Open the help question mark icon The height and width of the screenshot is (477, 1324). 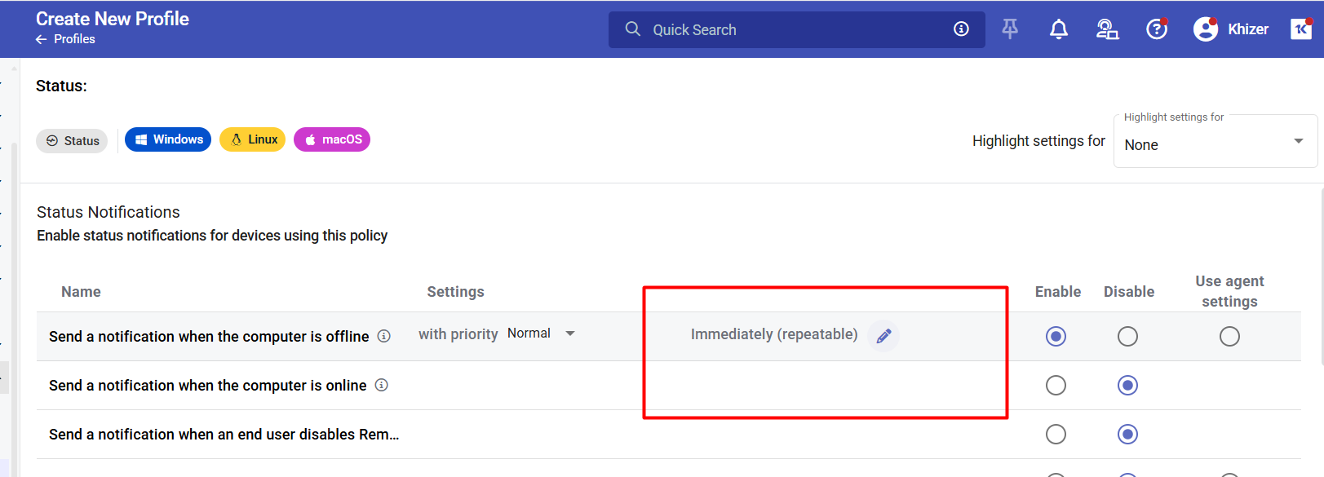1156,29
